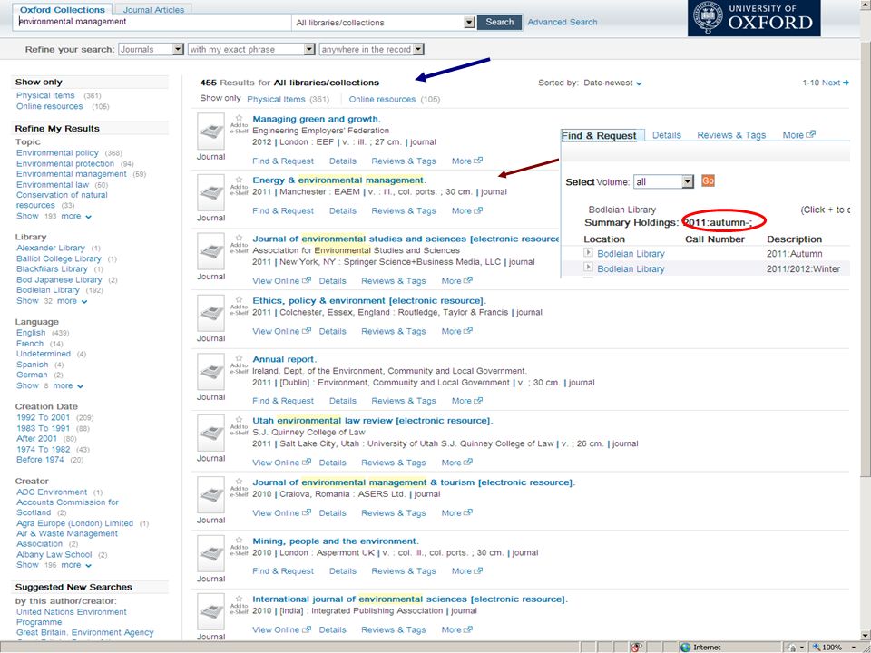The image size is (871, 653).
Task: Show 193 more topics
Action: (x=54, y=216)
